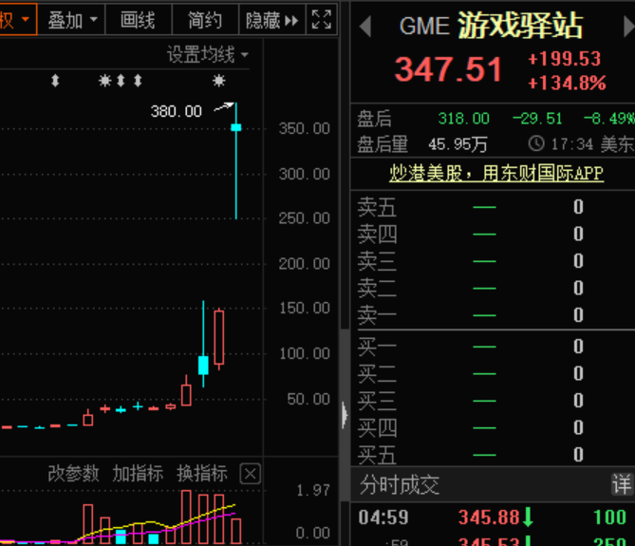The image size is (635, 546).
Task: Click the latest cyan candlestick near 350.00
Action: pyautogui.click(x=236, y=127)
